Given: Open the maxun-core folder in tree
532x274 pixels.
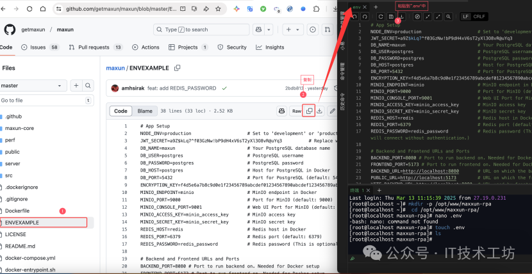Looking at the screenshot, I should tap(19, 128).
